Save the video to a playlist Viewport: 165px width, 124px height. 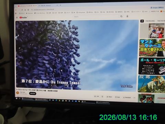[118, 97]
